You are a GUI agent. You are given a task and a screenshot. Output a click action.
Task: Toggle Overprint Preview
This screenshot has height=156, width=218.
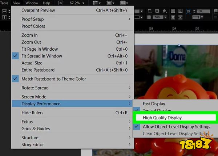pyautogui.click(x=72, y=10)
